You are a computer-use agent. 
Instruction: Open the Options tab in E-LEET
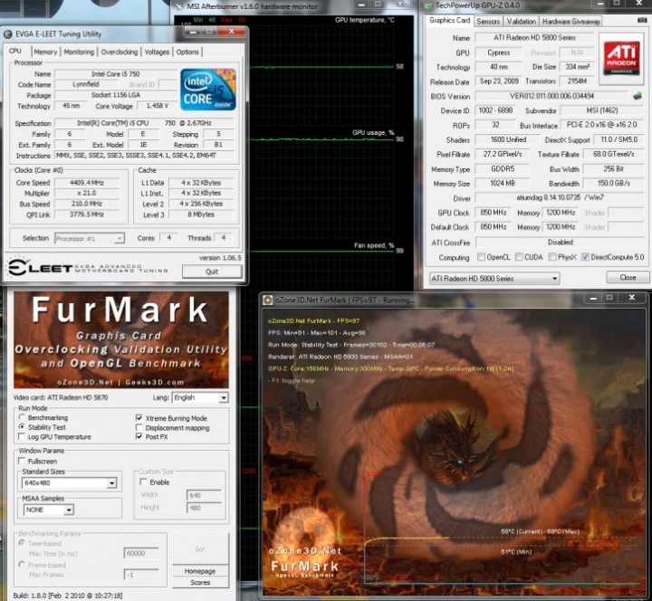click(x=187, y=52)
